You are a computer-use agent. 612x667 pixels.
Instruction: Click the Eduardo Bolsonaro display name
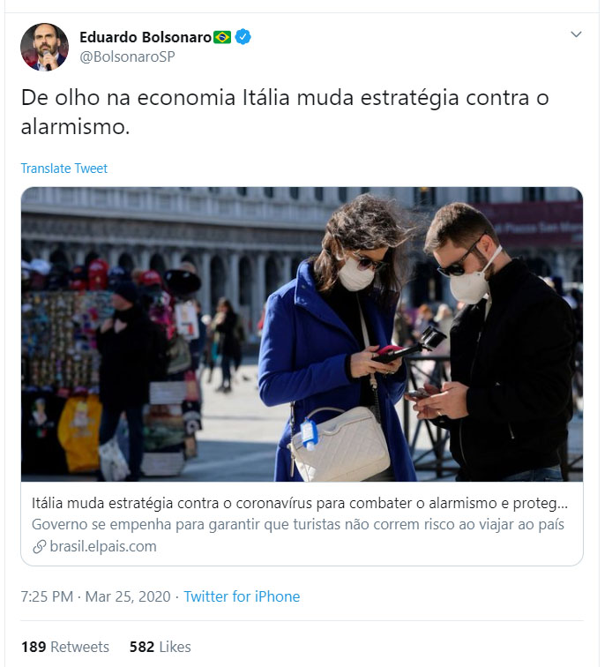point(146,37)
